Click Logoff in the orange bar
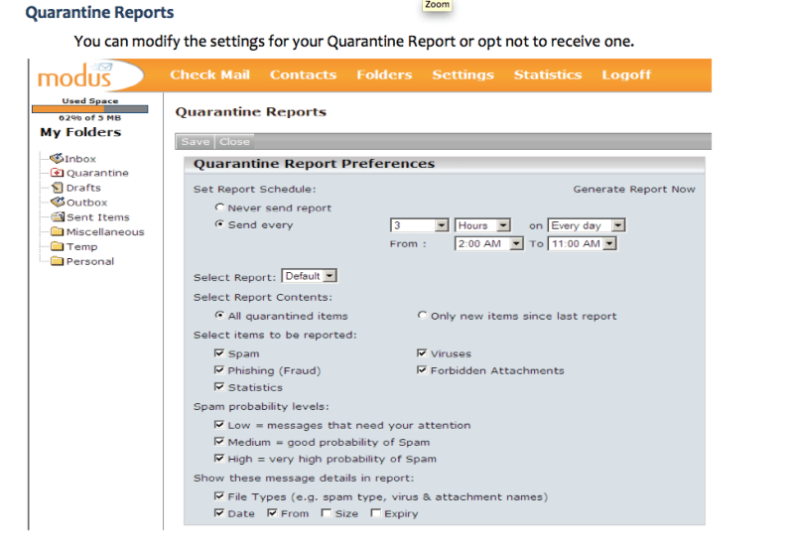This screenshot has width=794, height=554. 626,74
